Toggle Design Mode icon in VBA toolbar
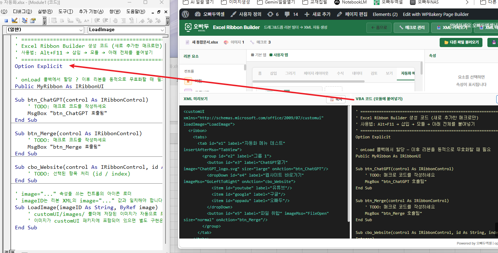Viewport: 498px width, 253px height. coord(15,21)
